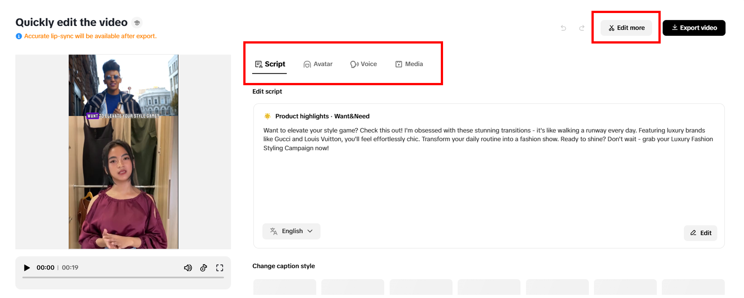The height and width of the screenshot is (298, 744).
Task: Mute the video volume
Action: (x=188, y=268)
